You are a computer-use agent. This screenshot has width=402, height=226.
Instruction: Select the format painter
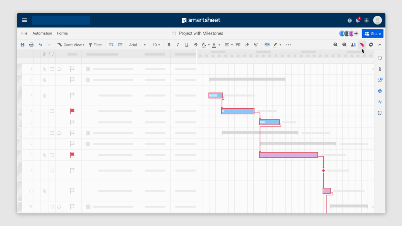[x=256, y=45]
